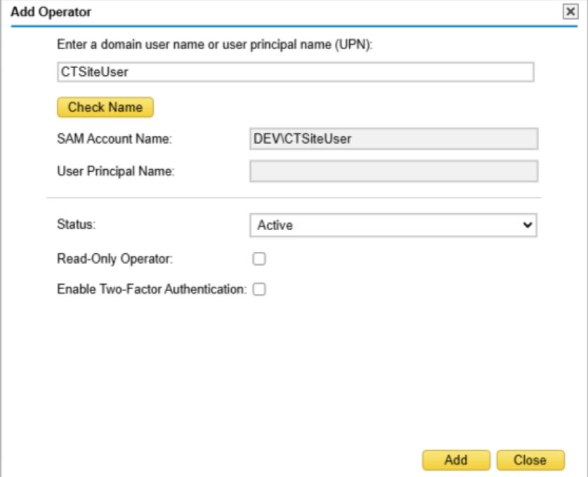This screenshot has width=588, height=477.
Task: Tick the Enable Two-Factor Authentication checkbox
Action: [x=259, y=288]
